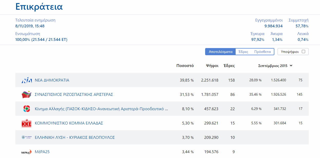
Task: Open the ΜέΡΑ25 party name link
Action: (42, 152)
